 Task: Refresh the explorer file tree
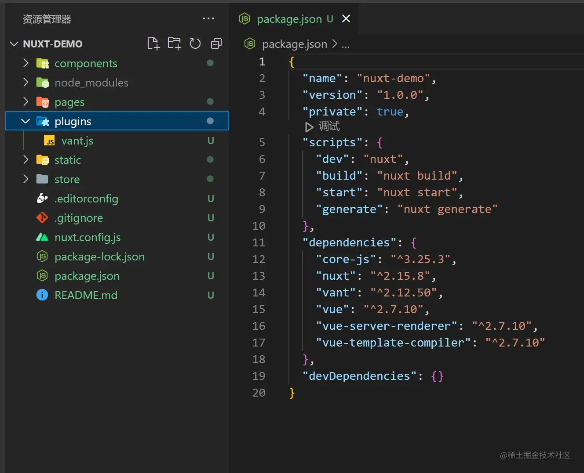pyautogui.click(x=195, y=43)
